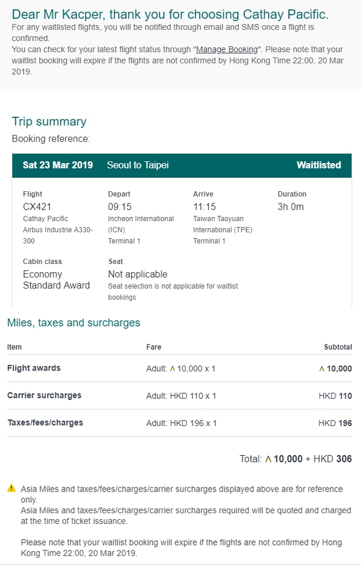Screen dimensions: 361x569
Task: Click the Trip summary heading
Action: pos(49,121)
